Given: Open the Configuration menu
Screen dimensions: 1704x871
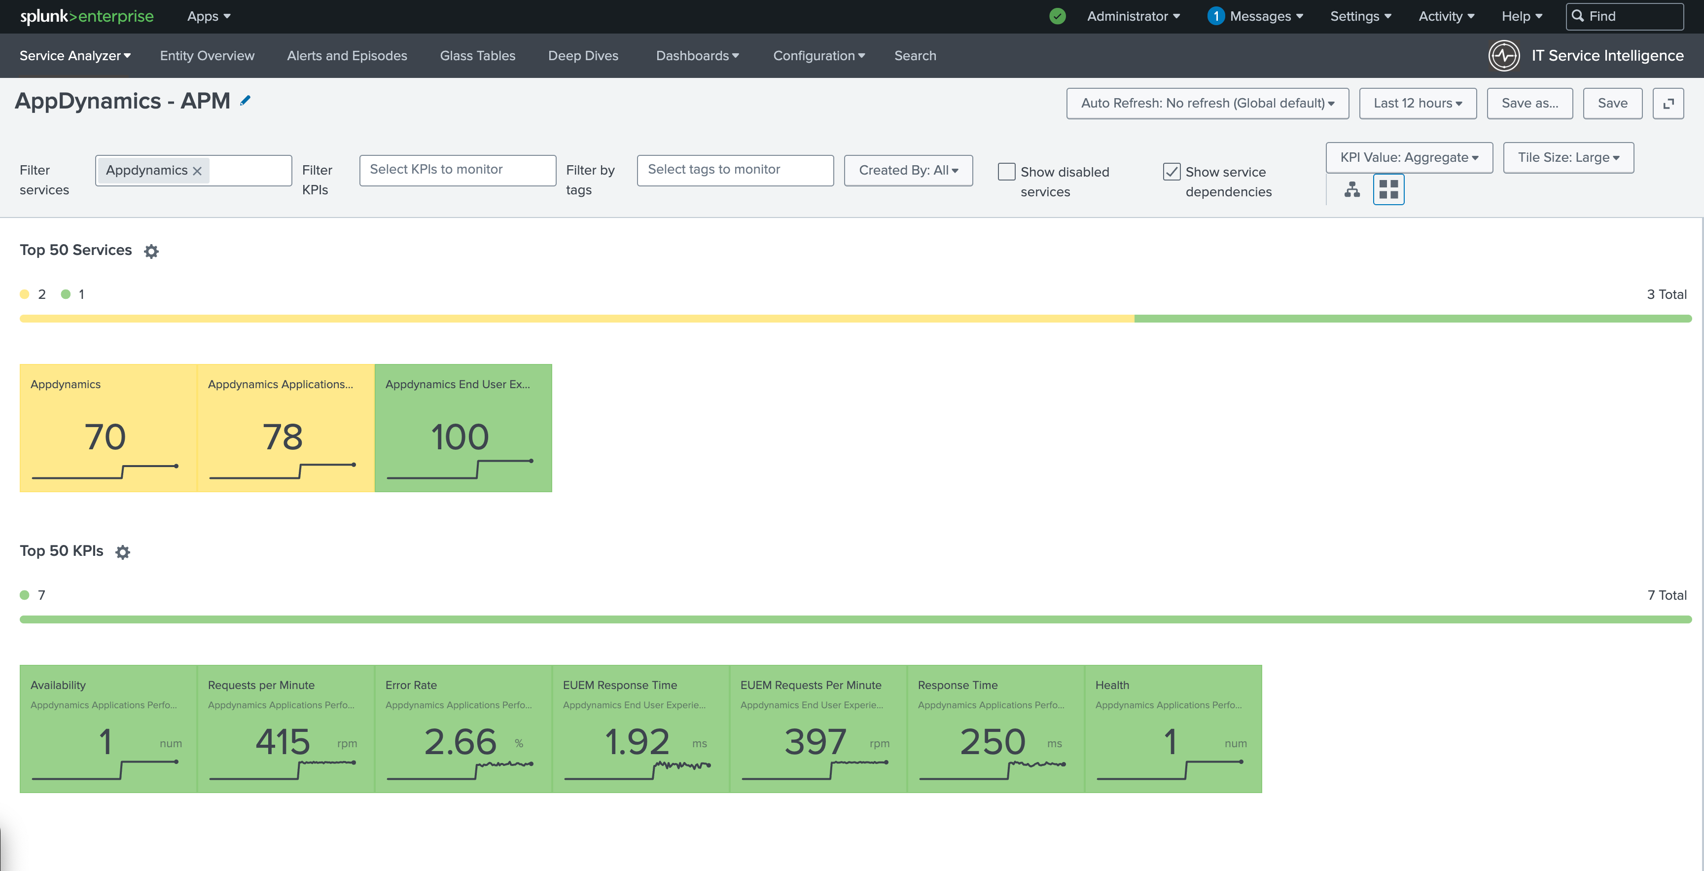Looking at the screenshot, I should pyautogui.click(x=819, y=56).
